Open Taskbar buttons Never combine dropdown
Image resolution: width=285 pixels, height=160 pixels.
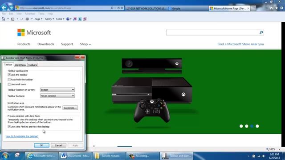click(x=57, y=96)
